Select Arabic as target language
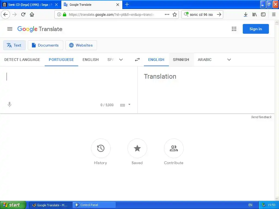The height and width of the screenshot is (209, 279). [205, 60]
